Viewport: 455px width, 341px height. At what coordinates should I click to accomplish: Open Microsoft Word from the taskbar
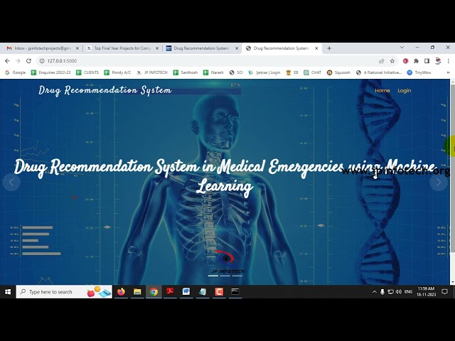click(186, 292)
